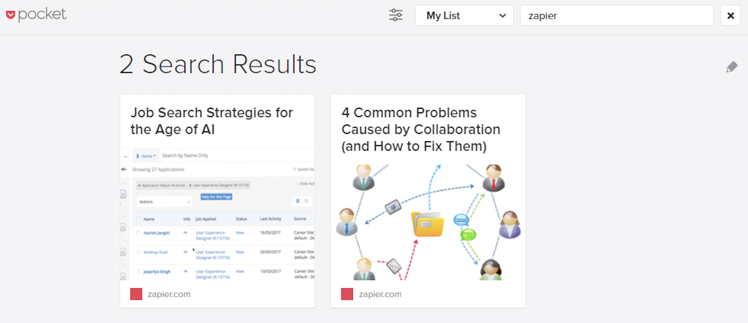
Task: Click the bulk edit pencil icon
Action: click(x=732, y=67)
